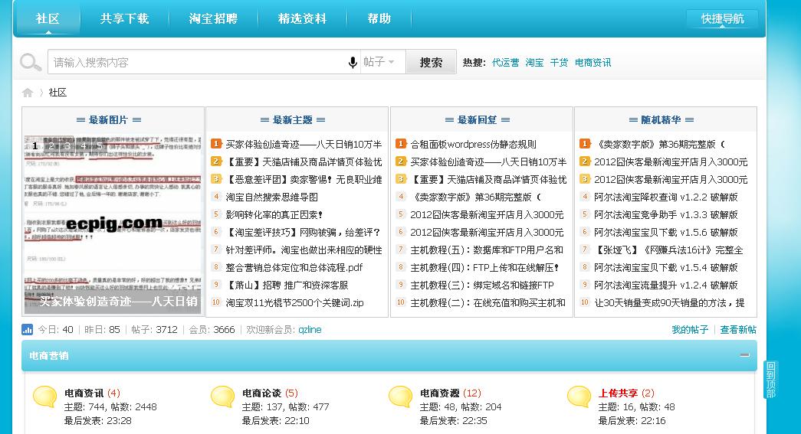Open the 淘宝招聘 nav tab
The width and height of the screenshot is (801, 434).
[214, 19]
